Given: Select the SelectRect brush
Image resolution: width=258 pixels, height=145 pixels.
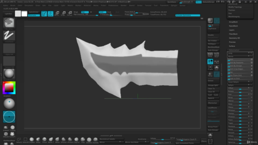Looking at the screenshot, I should pos(25,140).
